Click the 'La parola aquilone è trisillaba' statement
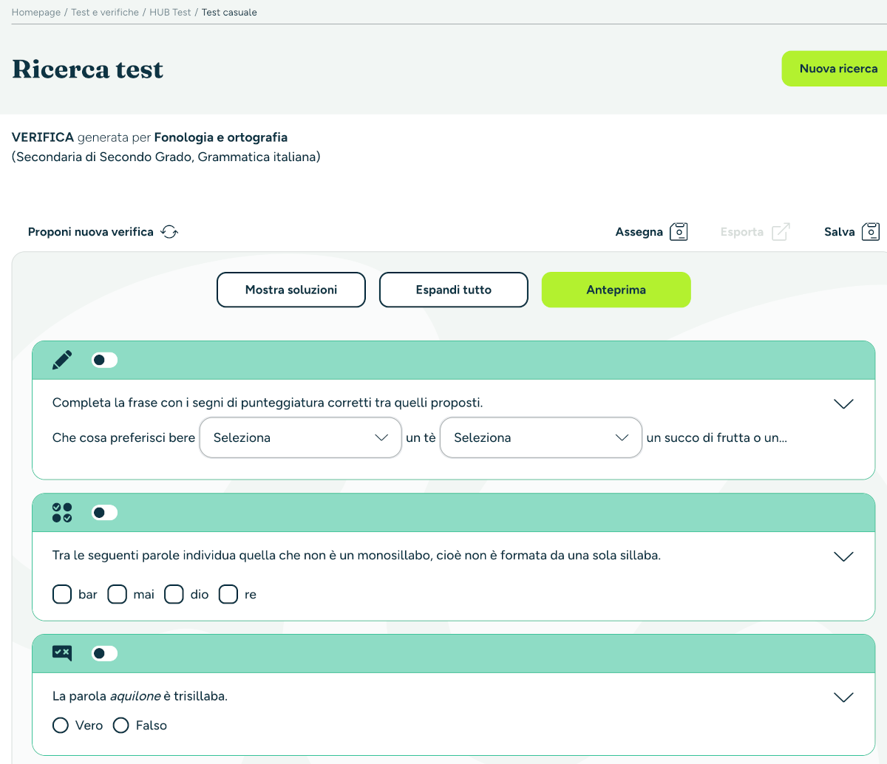Image resolution: width=887 pixels, height=764 pixels. click(140, 696)
